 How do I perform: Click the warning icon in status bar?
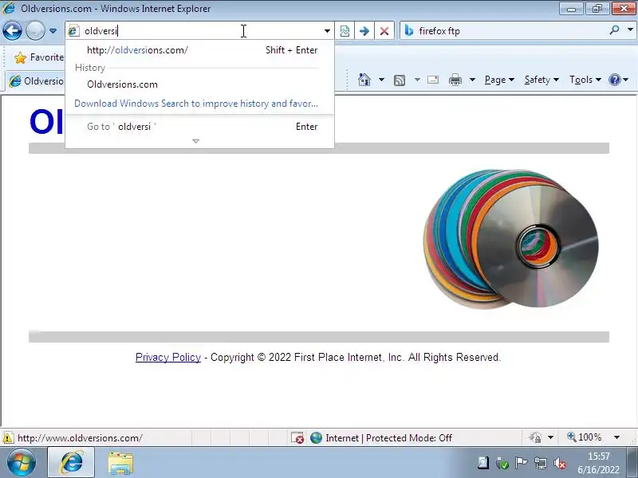pyautogui.click(x=7, y=438)
